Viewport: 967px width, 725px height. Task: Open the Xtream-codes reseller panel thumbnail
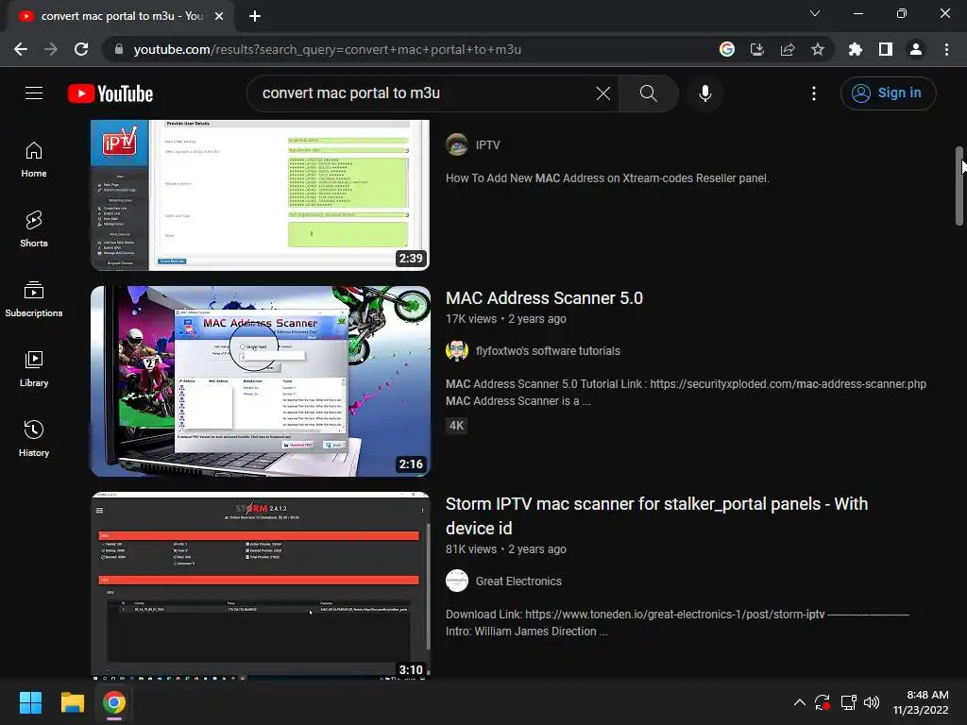pos(261,194)
